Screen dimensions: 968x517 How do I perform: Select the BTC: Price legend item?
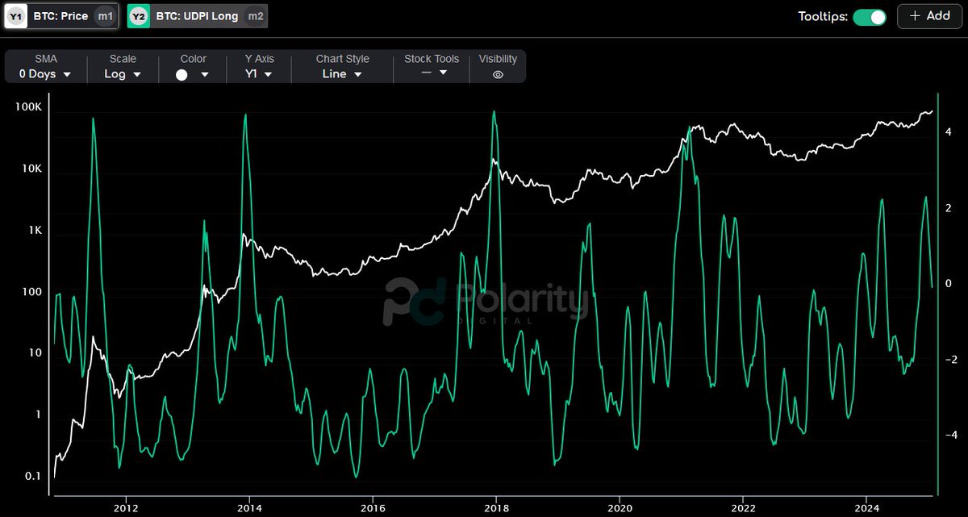pos(62,15)
